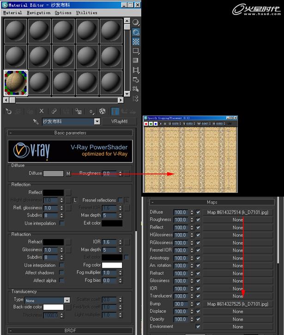
Task: Click the Put to Library icon
Action: 78,112
